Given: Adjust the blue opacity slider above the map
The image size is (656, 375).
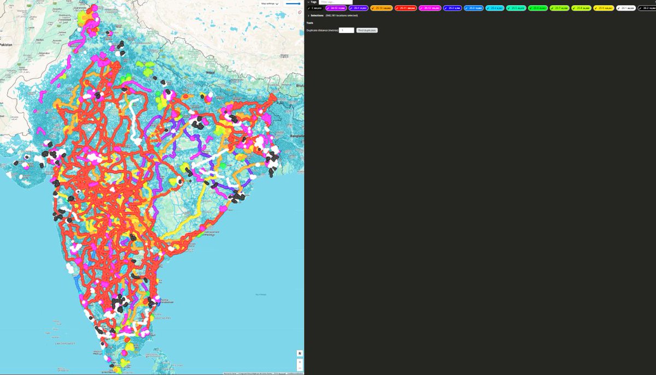Looking at the screenshot, I should [292, 3].
